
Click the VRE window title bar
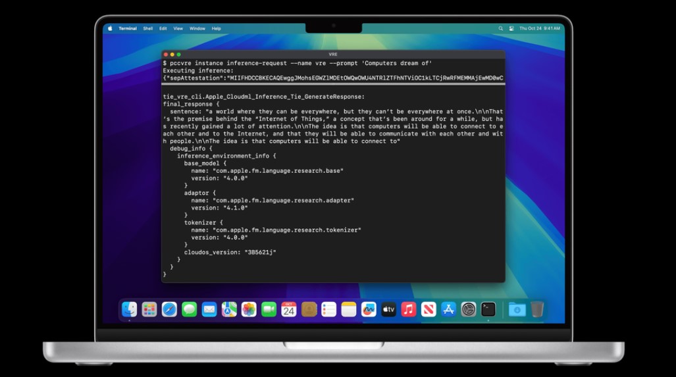pyautogui.click(x=333, y=55)
